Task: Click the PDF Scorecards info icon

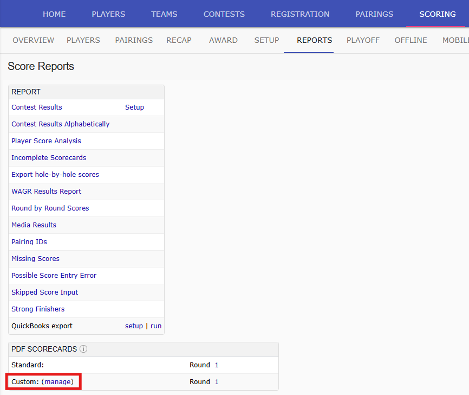Action: [83, 349]
